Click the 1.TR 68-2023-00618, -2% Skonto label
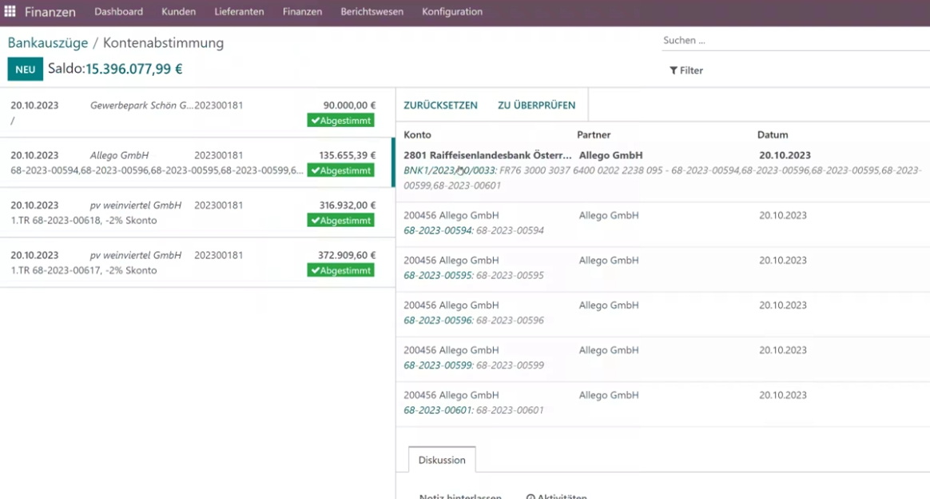This screenshot has width=930, height=499. [x=84, y=220]
